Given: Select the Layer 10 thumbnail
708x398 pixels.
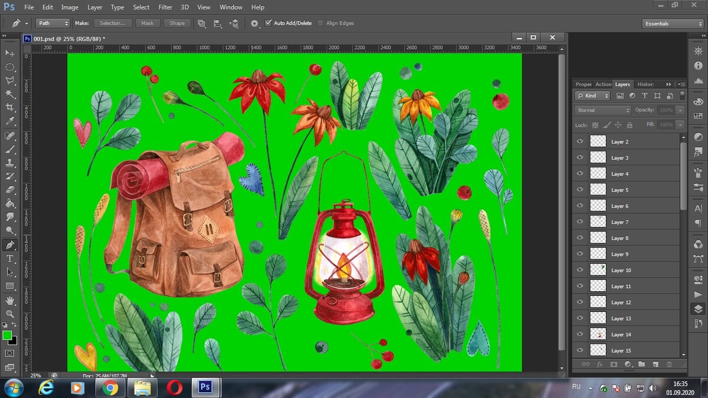Looking at the screenshot, I should (598, 270).
